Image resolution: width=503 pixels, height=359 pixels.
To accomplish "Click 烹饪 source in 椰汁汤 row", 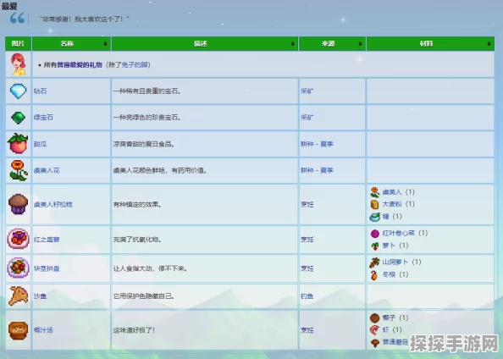I will pos(307,330).
